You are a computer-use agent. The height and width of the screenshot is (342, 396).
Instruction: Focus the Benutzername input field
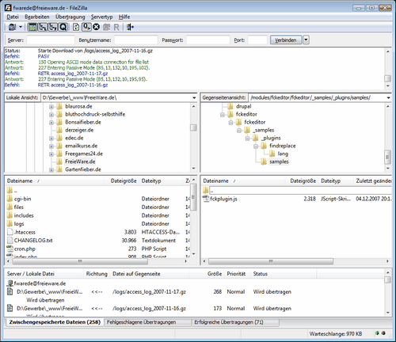pos(136,40)
